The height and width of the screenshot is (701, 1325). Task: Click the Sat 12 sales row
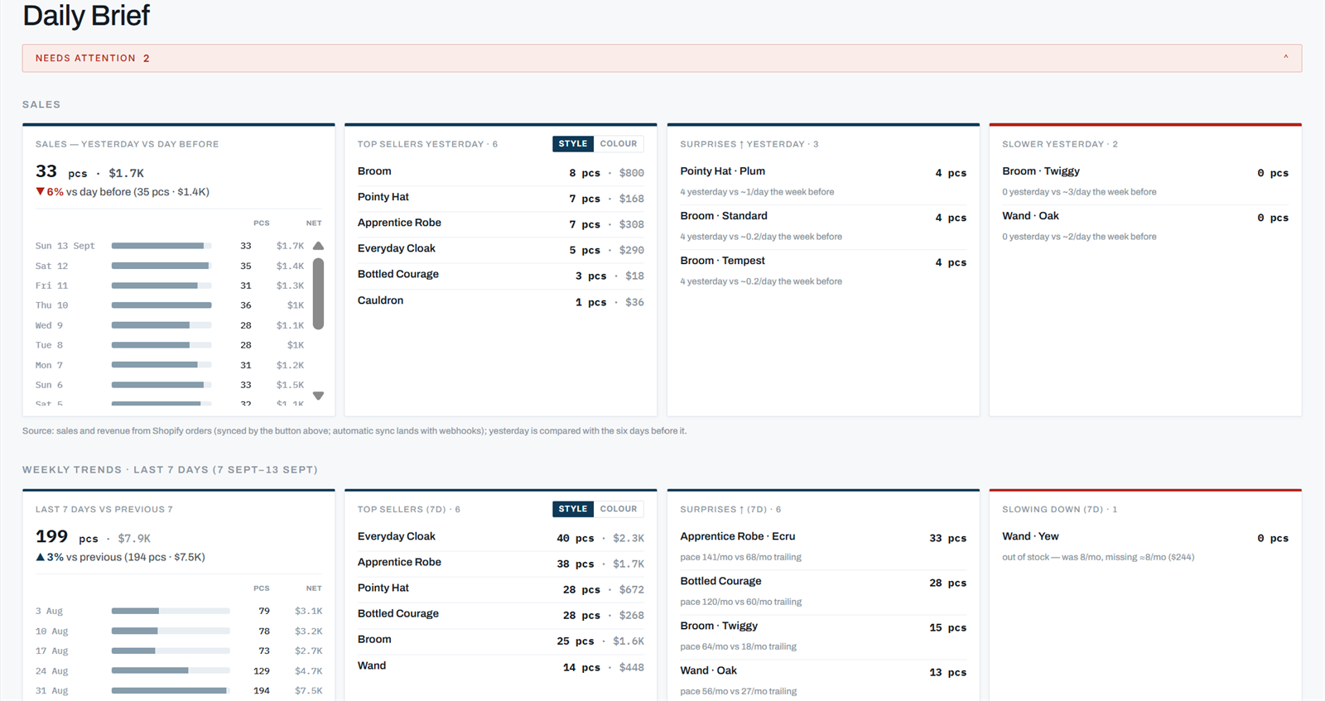point(170,266)
